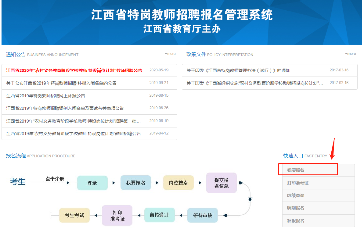Click the 登录 flowchart step
364x229 pixels.
tap(92, 183)
